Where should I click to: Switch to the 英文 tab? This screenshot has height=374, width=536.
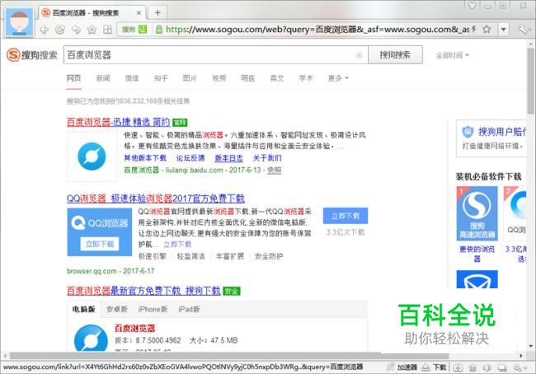[277, 78]
